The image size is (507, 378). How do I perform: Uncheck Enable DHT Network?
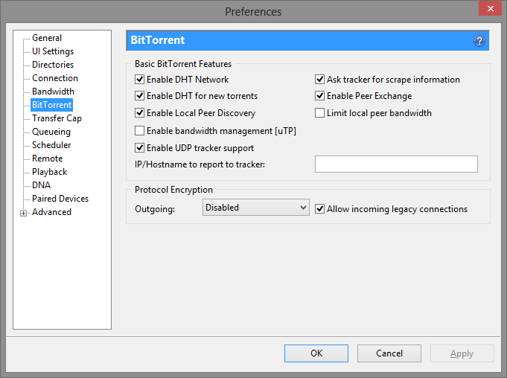(x=139, y=80)
